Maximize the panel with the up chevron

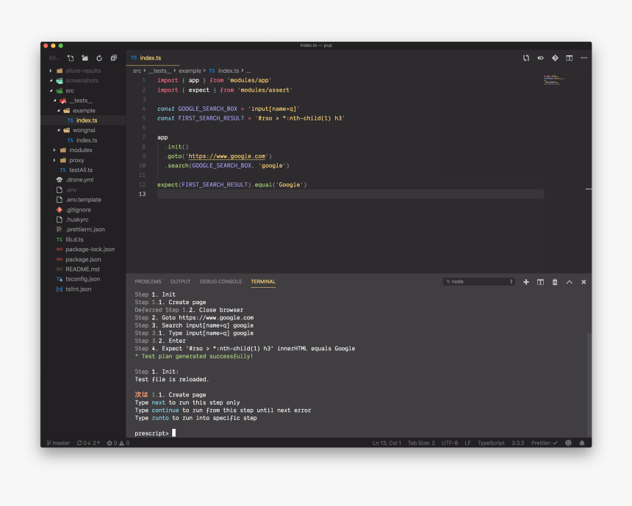[569, 282]
